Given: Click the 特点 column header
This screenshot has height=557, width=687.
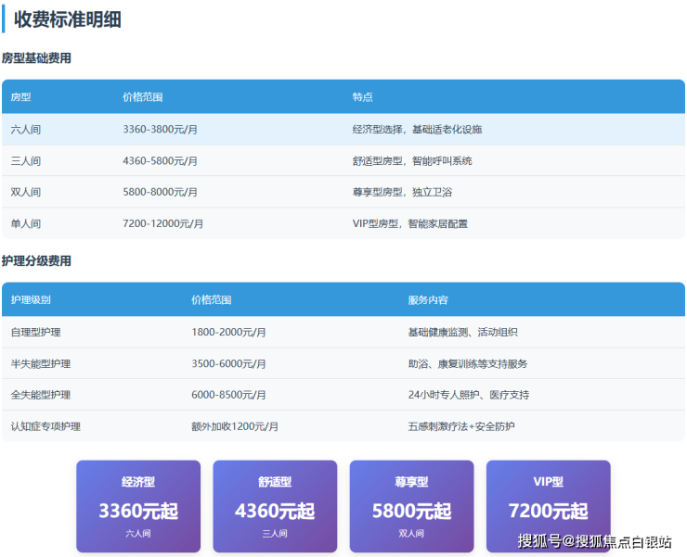Looking at the screenshot, I should point(362,96).
